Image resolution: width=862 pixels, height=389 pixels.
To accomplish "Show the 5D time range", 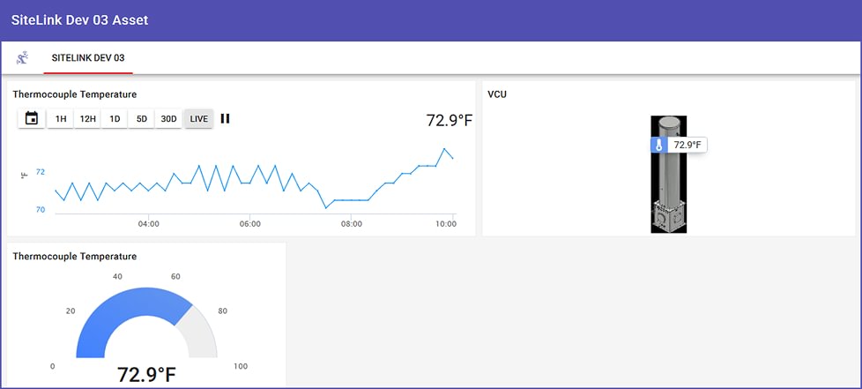I will [x=141, y=119].
